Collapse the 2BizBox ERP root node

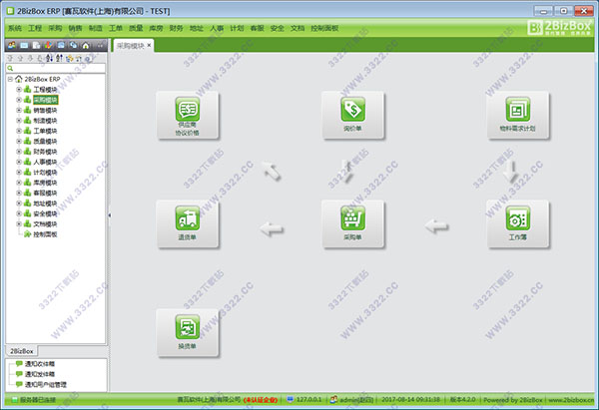10,79
